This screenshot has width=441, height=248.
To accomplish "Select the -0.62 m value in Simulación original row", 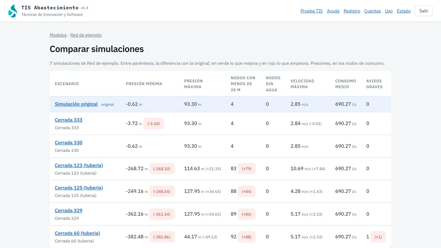I will pos(134,104).
